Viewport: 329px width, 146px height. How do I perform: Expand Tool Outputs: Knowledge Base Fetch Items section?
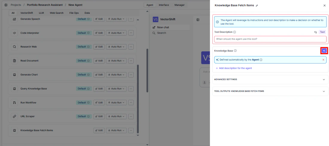pyautogui.click(x=270, y=91)
